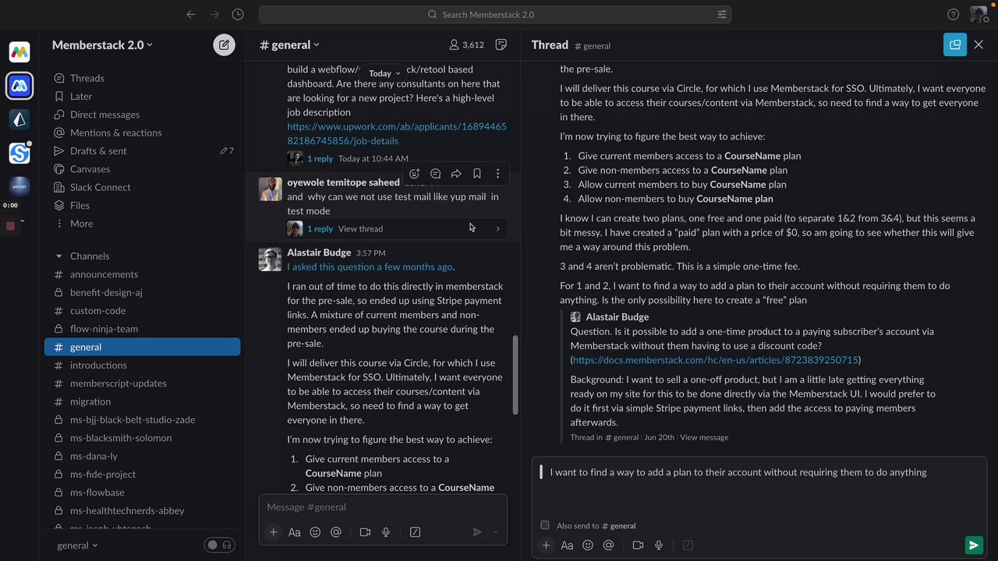
Task: Open search filter options icon
Action: click(721, 14)
